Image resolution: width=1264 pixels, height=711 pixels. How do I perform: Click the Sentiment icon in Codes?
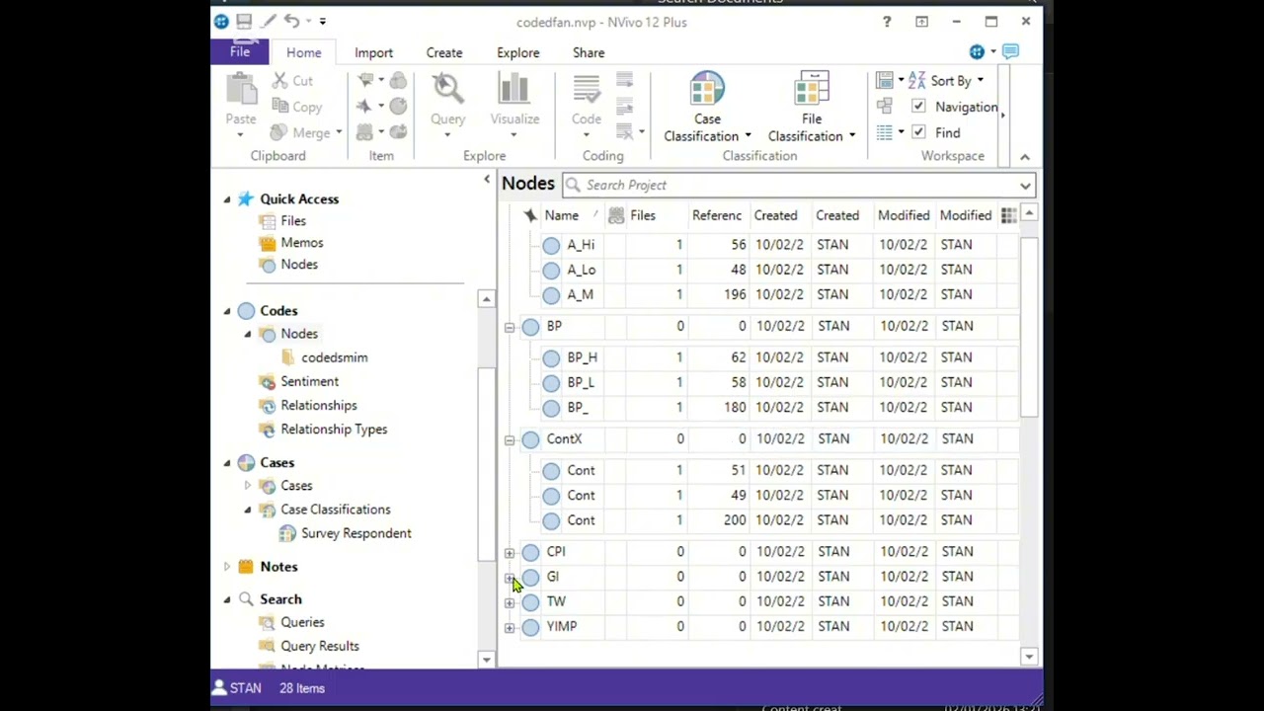pos(267,381)
